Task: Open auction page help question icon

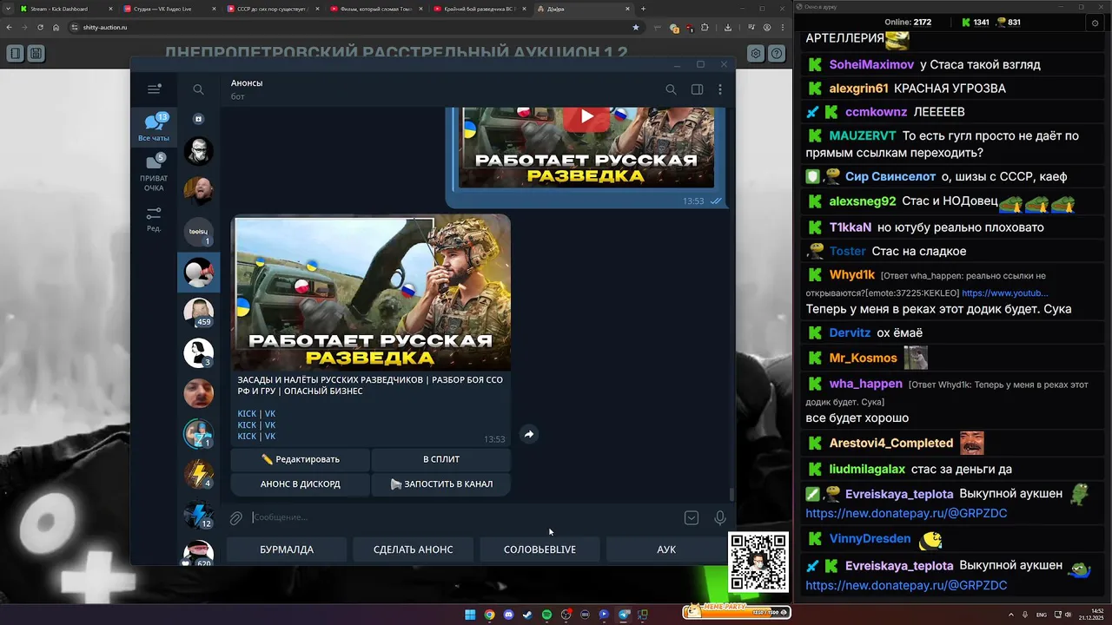Action: pyautogui.click(x=777, y=53)
